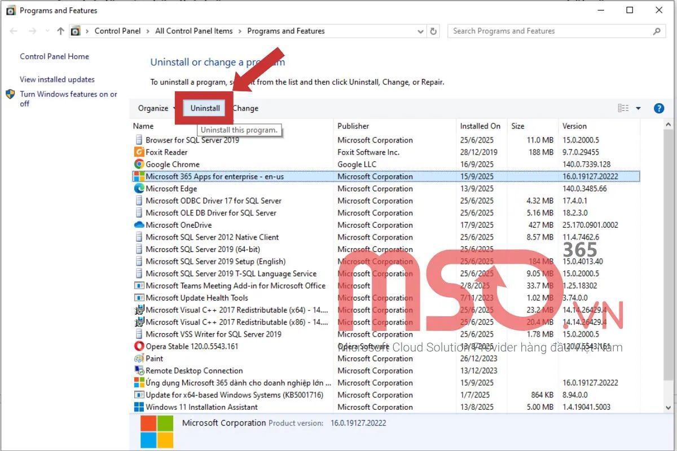Open the view options dropdown arrow
The image size is (677, 451).
coord(639,108)
